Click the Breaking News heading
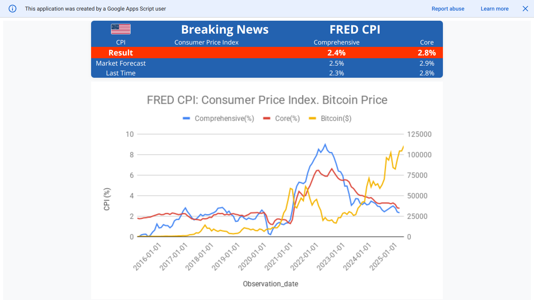Viewport: 534px width, 300px height. coord(225,30)
